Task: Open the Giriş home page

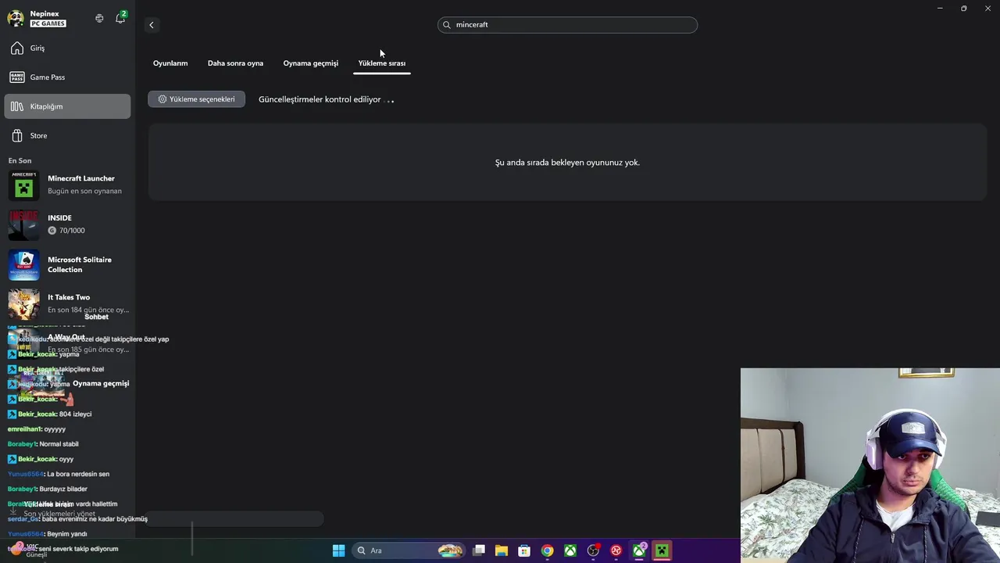Action: pyautogui.click(x=67, y=48)
